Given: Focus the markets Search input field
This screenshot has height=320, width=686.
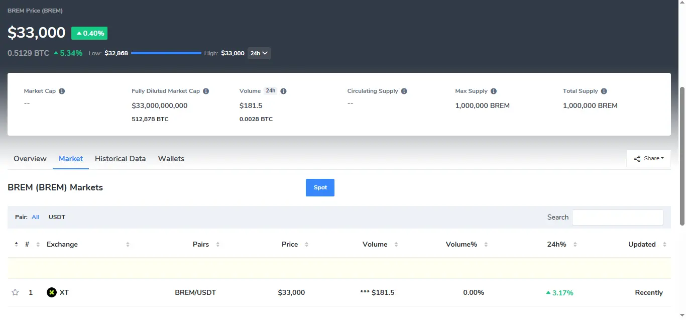Looking at the screenshot, I should click(x=617, y=218).
